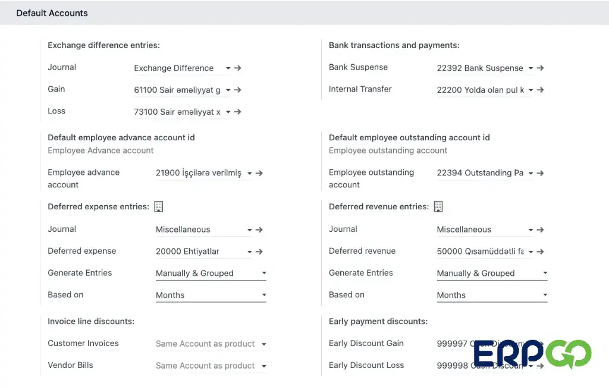Image resolution: width=609 pixels, height=387 pixels.
Task: Expand Based on Months dropdown under Deferred revenue
Action: tap(492, 295)
